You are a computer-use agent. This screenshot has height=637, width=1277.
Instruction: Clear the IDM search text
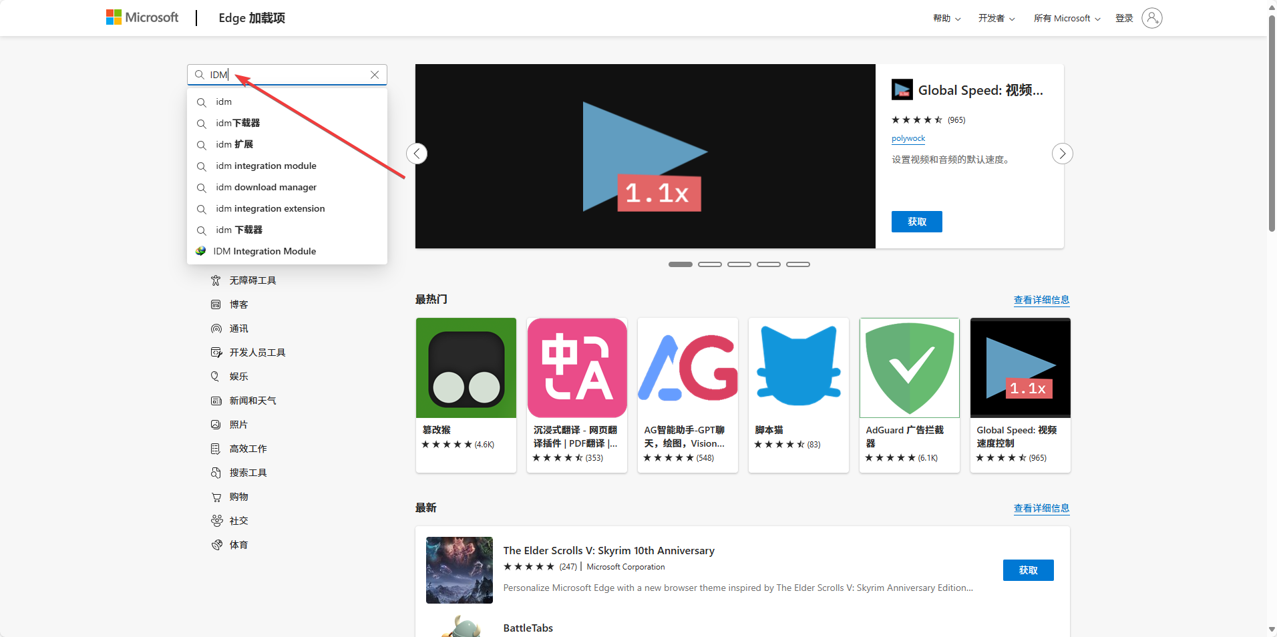coord(375,75)
